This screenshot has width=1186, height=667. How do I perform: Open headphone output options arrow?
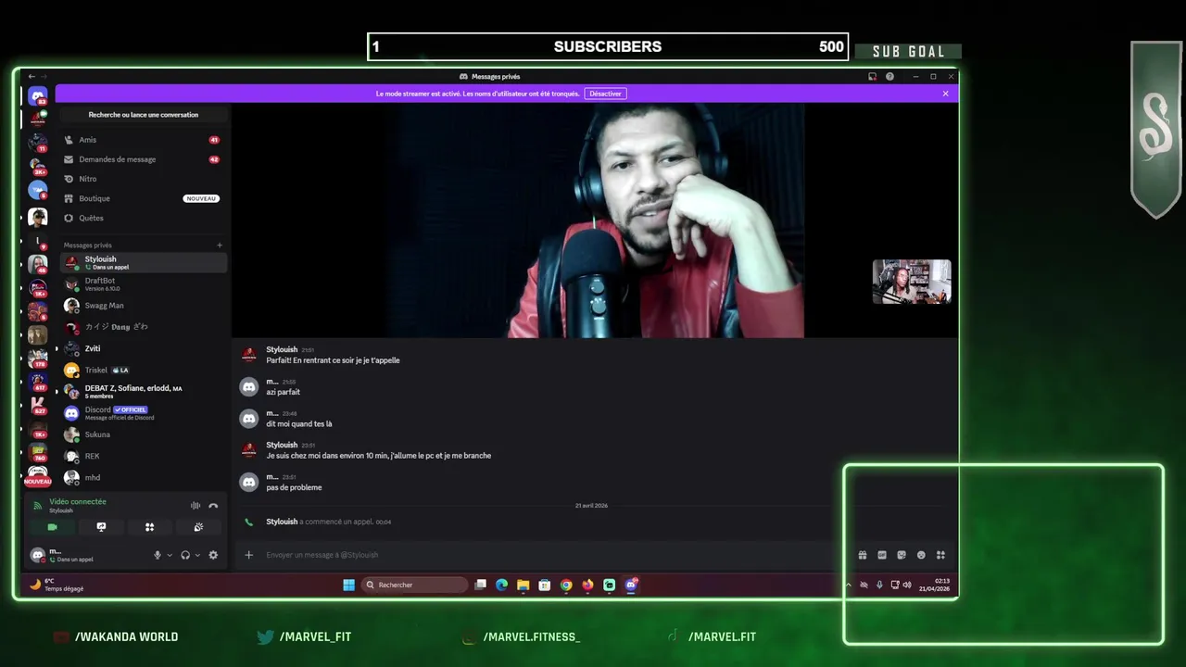197,556
